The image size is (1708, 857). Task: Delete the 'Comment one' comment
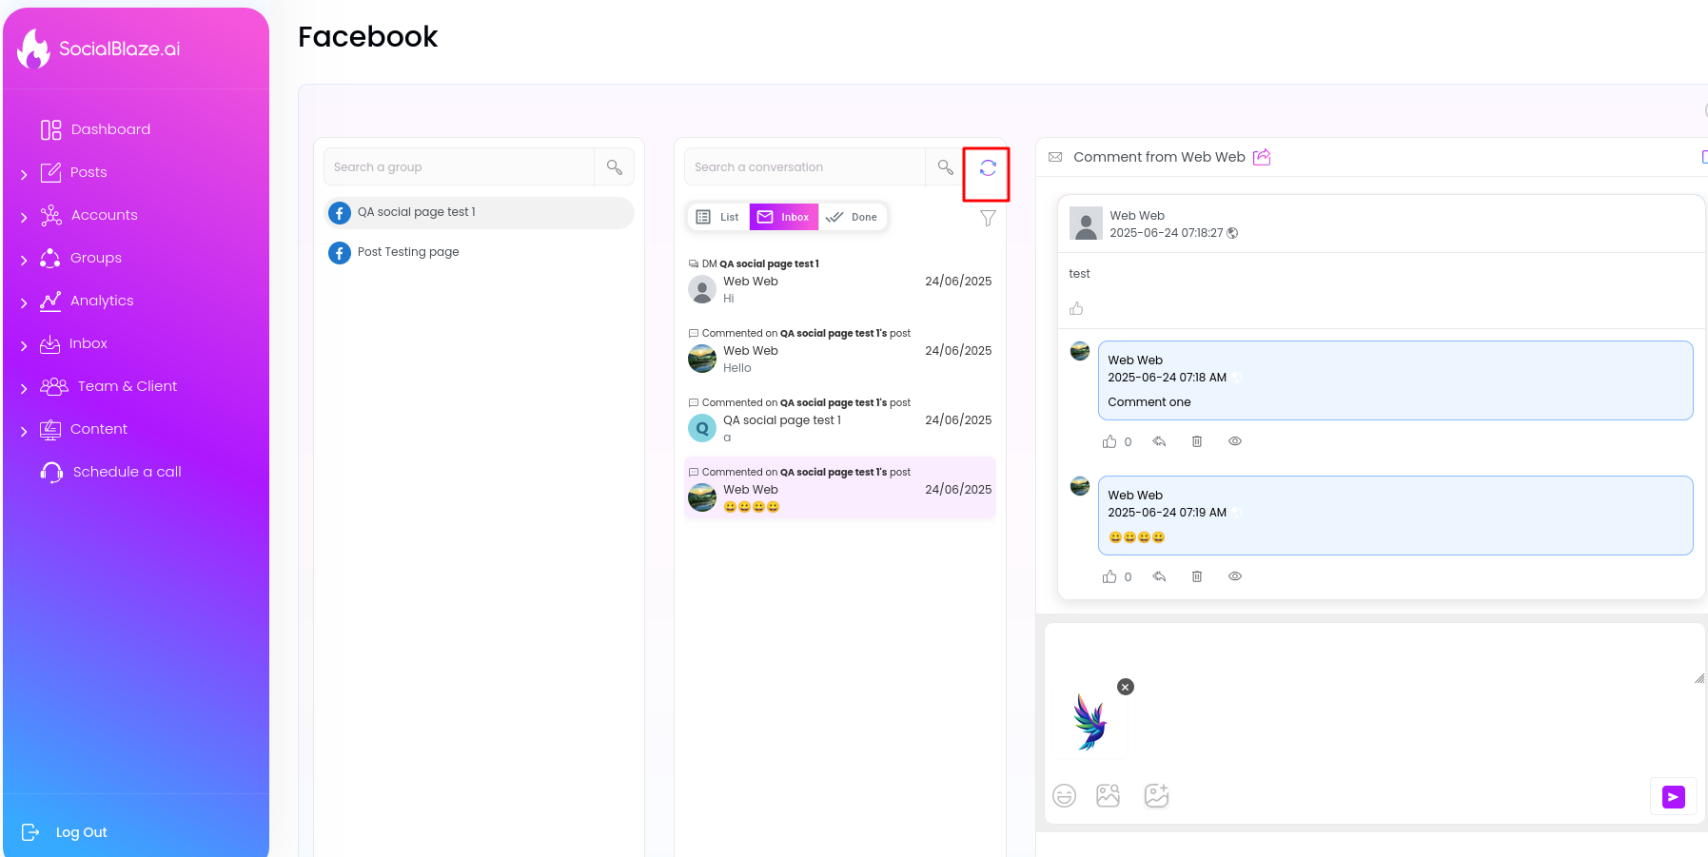(1197, 441)
